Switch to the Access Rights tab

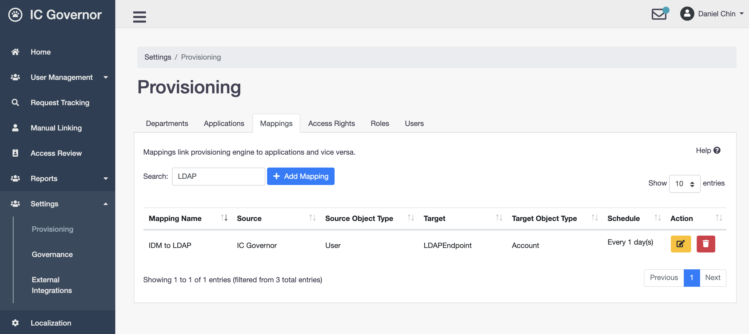[331, 123]
